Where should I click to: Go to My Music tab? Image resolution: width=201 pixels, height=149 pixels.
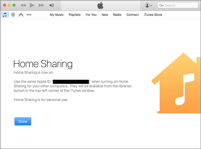(57, 15)
